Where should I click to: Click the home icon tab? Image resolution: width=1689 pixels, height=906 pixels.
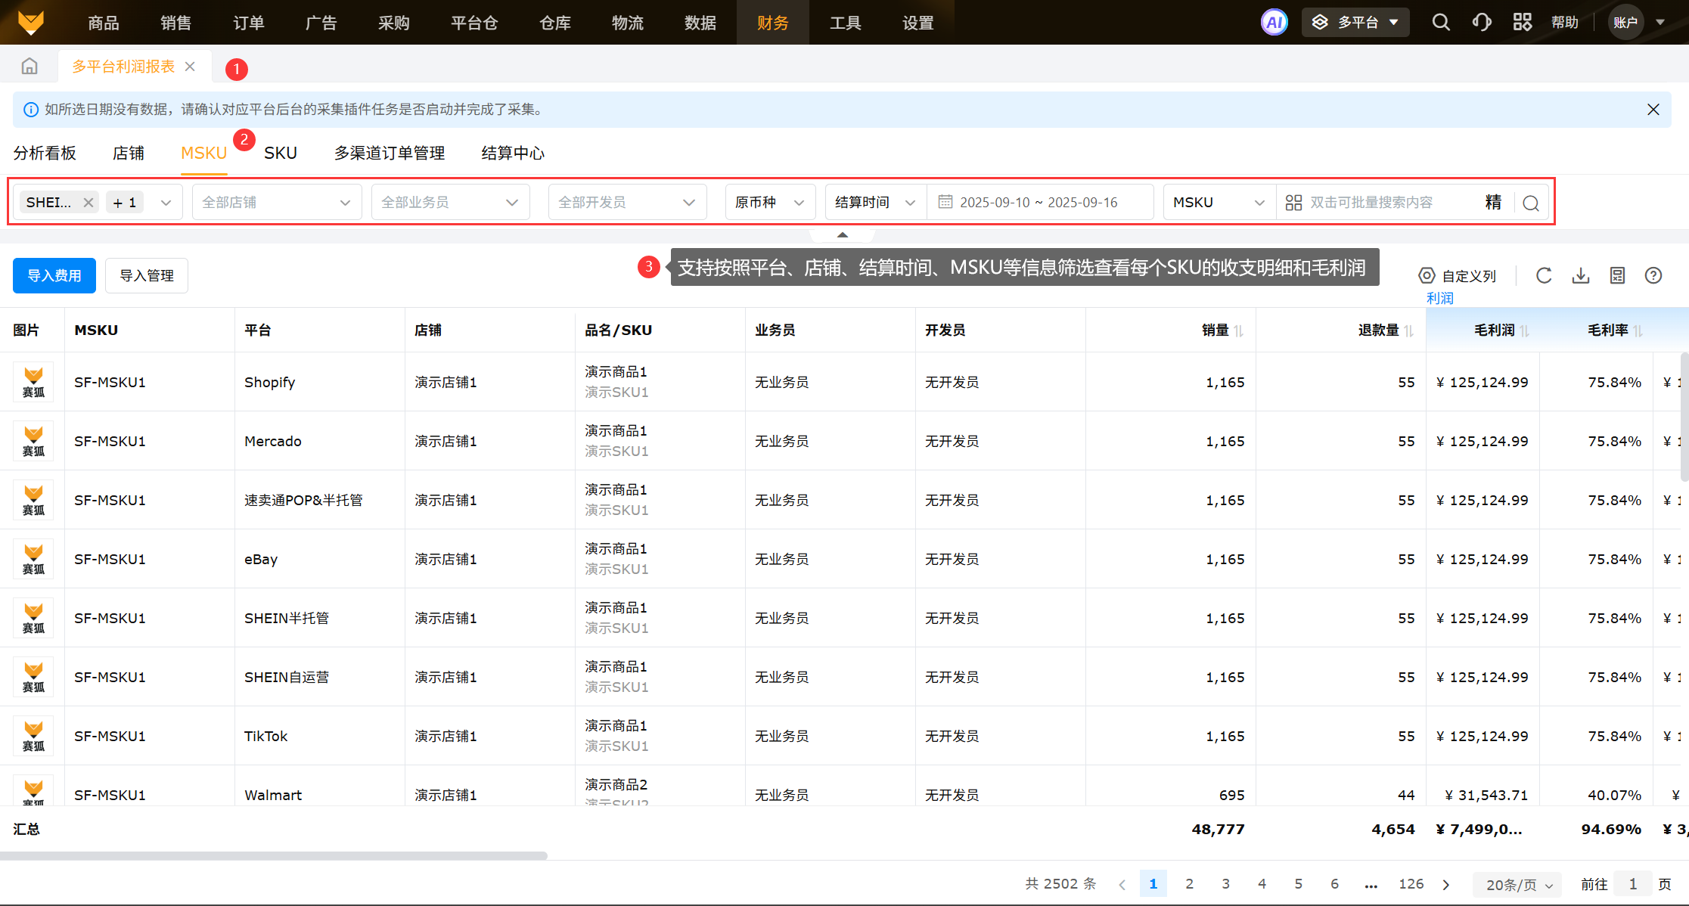[x=29, y=67]
